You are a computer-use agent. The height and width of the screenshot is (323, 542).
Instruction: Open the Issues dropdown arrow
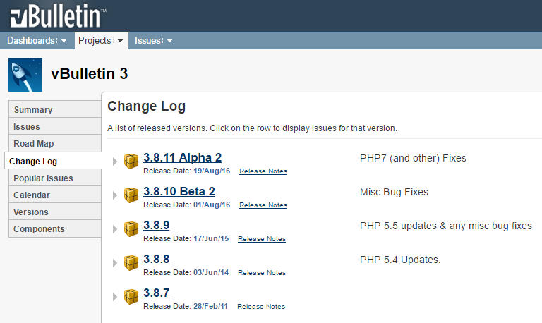coord(169,41)
